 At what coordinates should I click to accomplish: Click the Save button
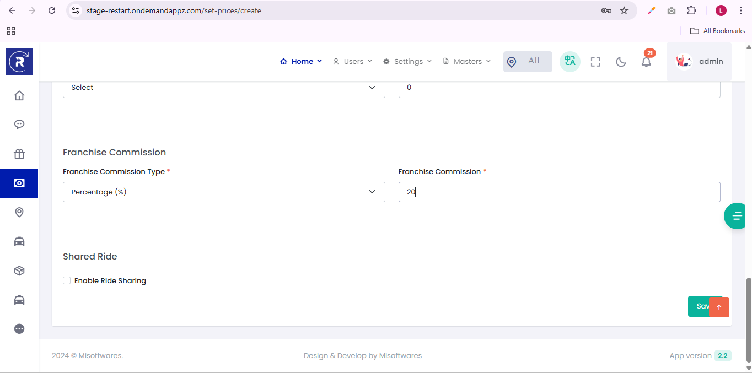point(698,306)
